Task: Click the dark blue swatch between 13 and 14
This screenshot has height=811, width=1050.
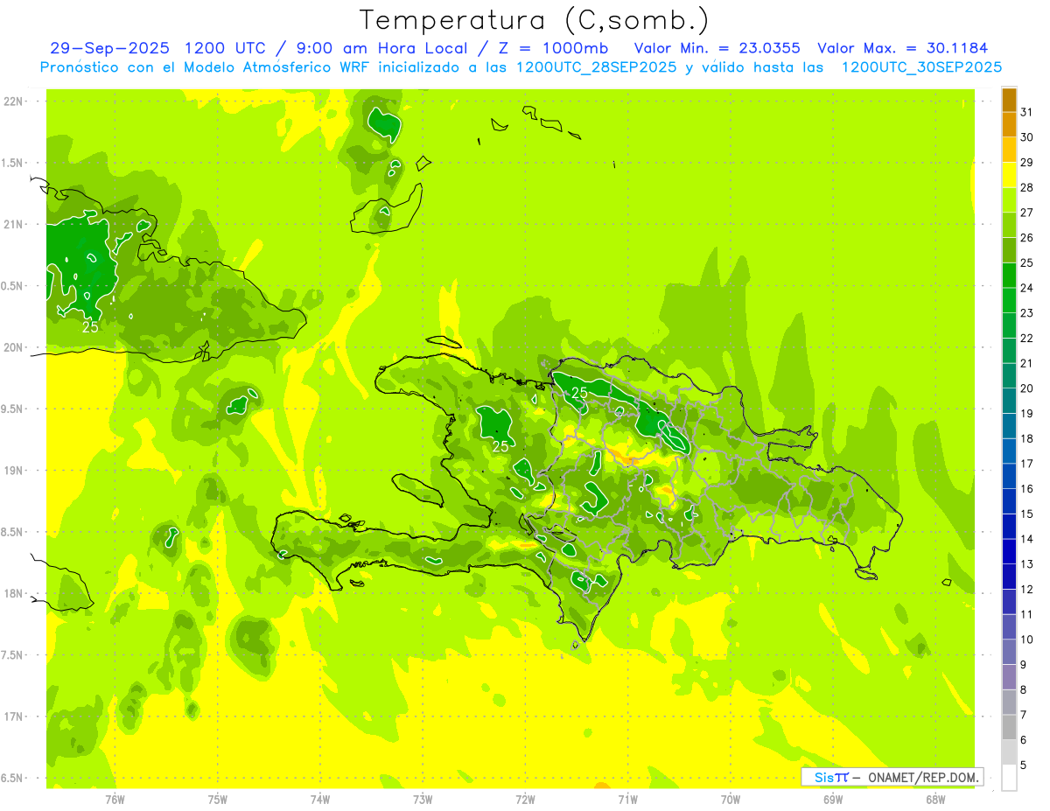Action: coord(1009,551)
